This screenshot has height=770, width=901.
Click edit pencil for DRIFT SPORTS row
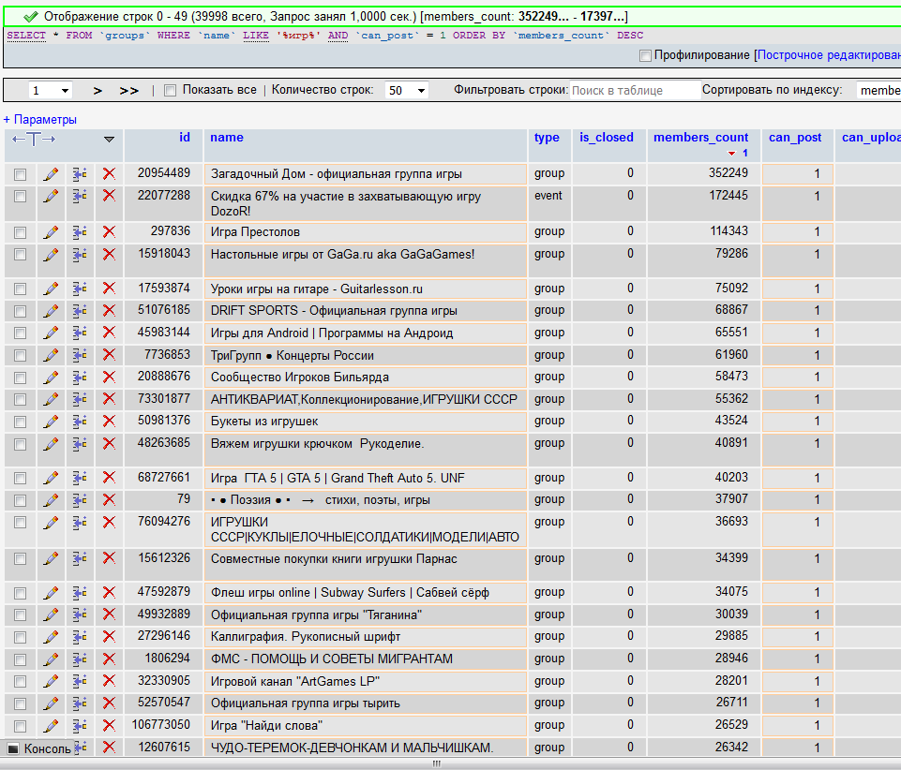pyautogui.click(x=51, y=310)
